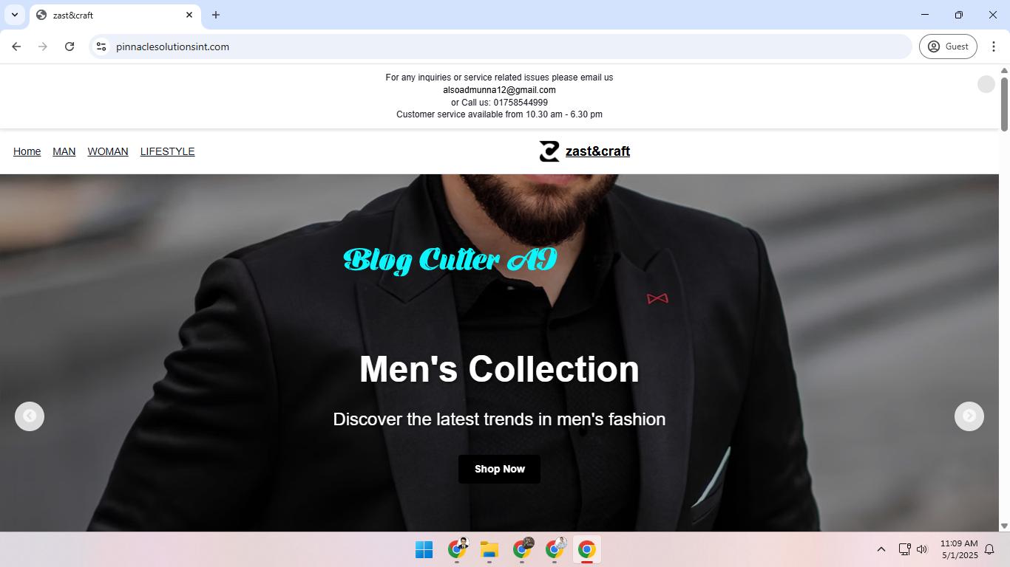Open File Explorer from the taskbar
1010x567 pixels.
(x=489, y=549)
